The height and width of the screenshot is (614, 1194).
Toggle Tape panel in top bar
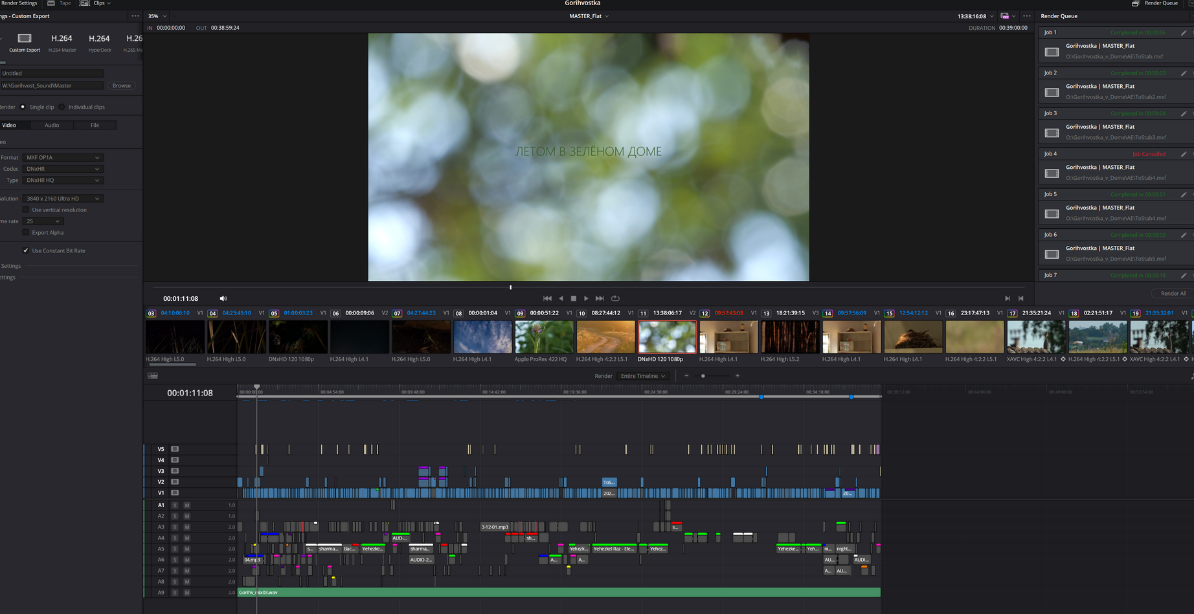[60, 3]
